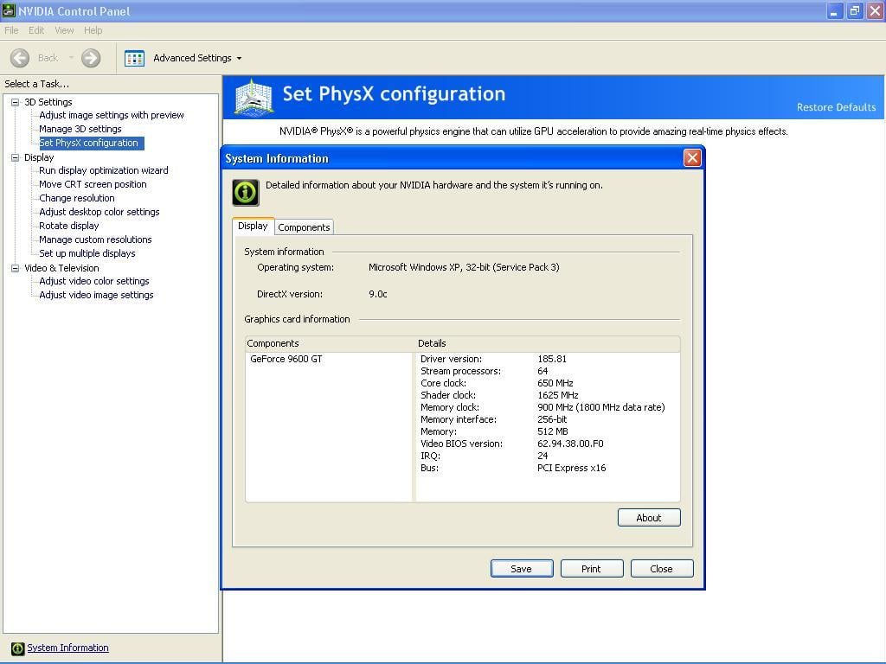This screenshot has height=664, width=886.
Task: Click the System Information icon in the bottom-left status area
Action: tap(18, 648)
